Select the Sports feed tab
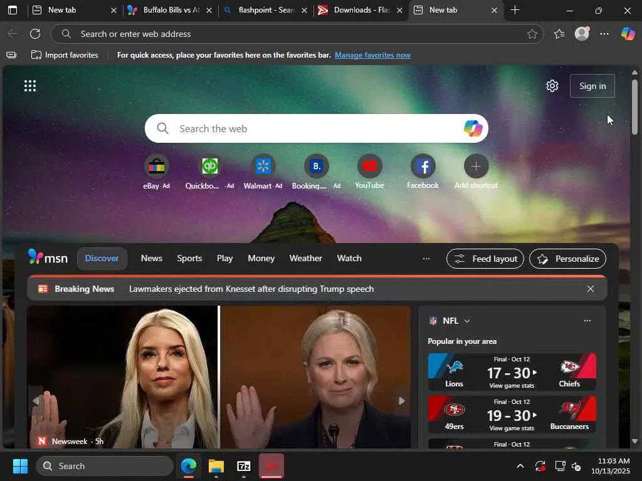This screenshot has height=481, width=642. click(x=189, y=259)
